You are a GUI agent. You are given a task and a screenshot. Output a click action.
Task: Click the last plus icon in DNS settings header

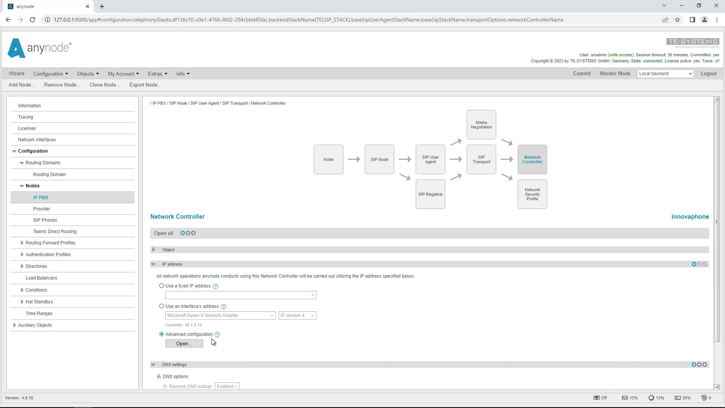tap(705, 365)
